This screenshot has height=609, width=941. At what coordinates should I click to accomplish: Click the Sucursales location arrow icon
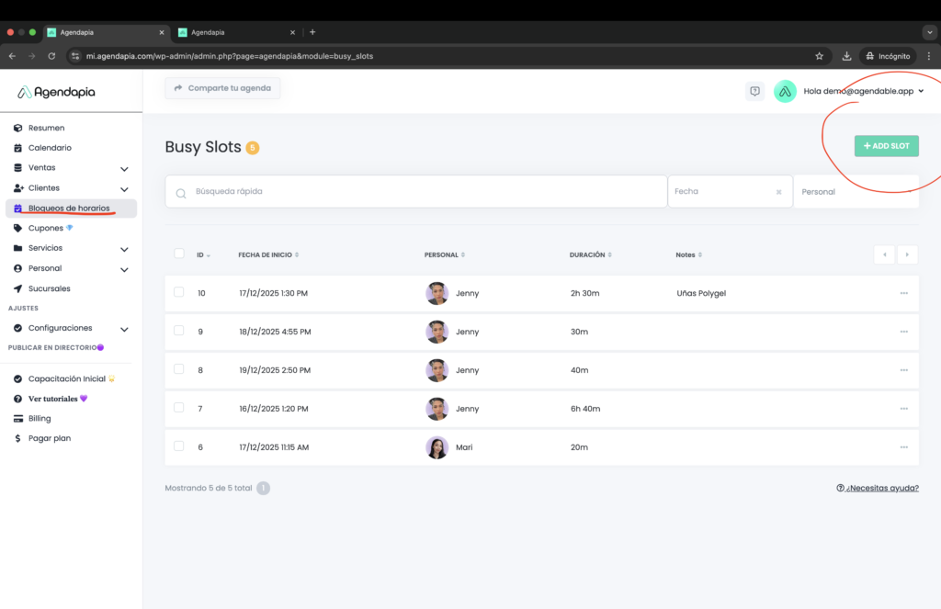pyautogui.click(x=18, y=288)
